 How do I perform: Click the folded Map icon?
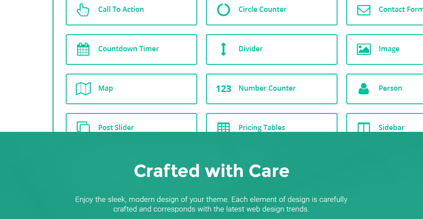(83, 88)
